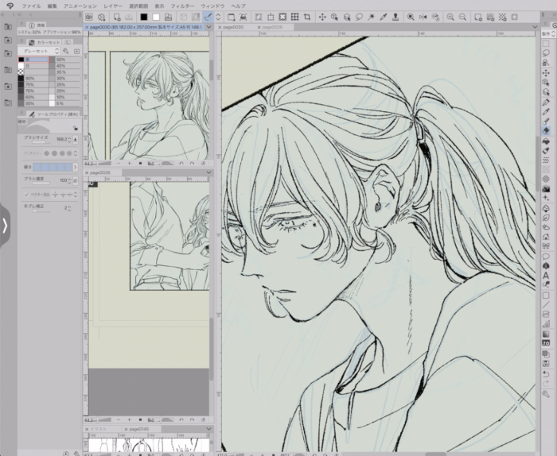Click the four-arrow move icon in the command bar
This screenshot has height=456, width=557.
click(x=322, y=17)
